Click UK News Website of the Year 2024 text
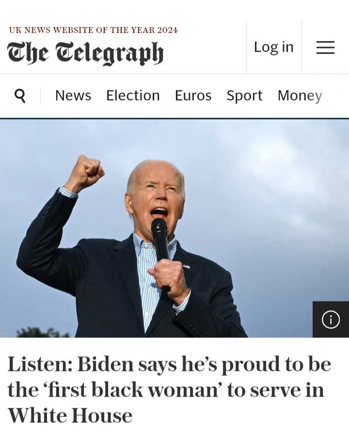 click(93, 30)
